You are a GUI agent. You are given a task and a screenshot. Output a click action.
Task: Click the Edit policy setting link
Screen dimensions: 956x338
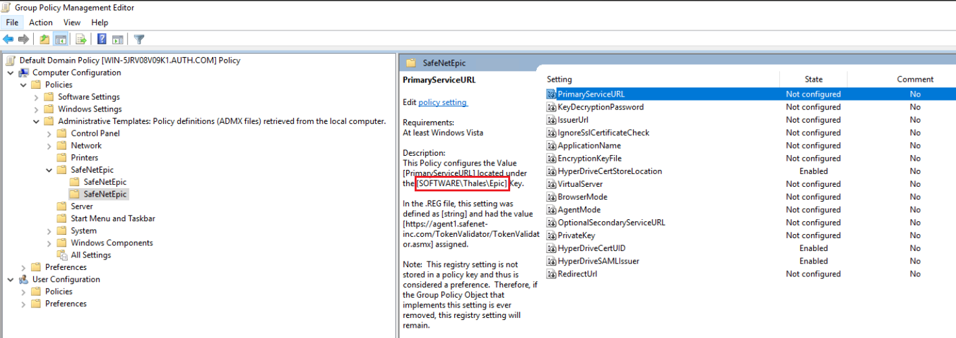443,103
